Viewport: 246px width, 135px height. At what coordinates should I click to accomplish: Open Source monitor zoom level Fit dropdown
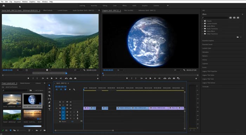(x=20, y=70)
